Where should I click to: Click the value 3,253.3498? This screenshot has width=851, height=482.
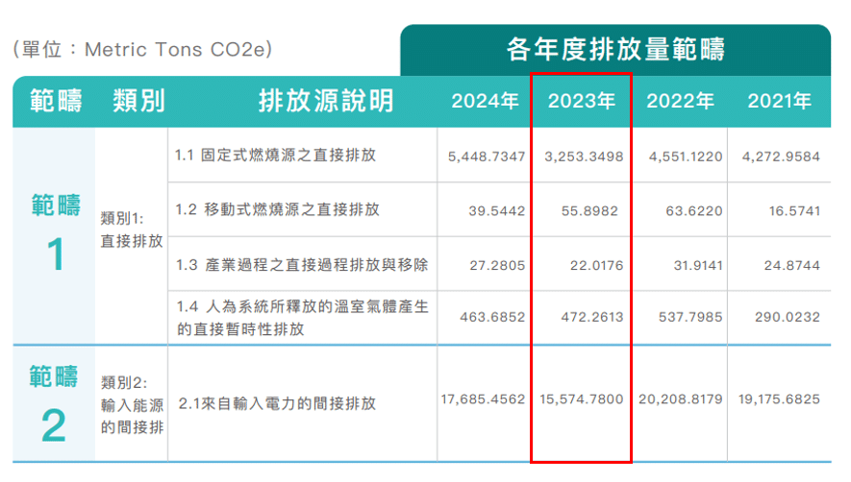coord(584,157)
